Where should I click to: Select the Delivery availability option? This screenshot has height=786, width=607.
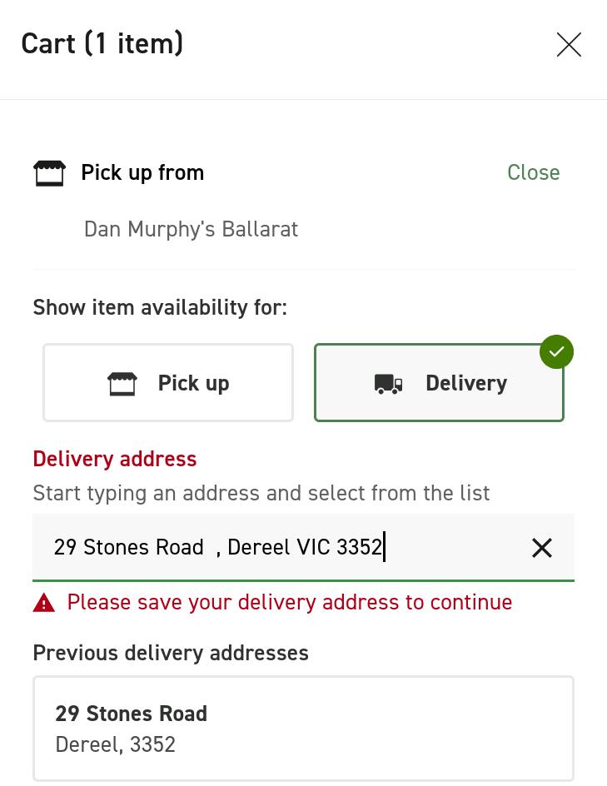point(439,383)
